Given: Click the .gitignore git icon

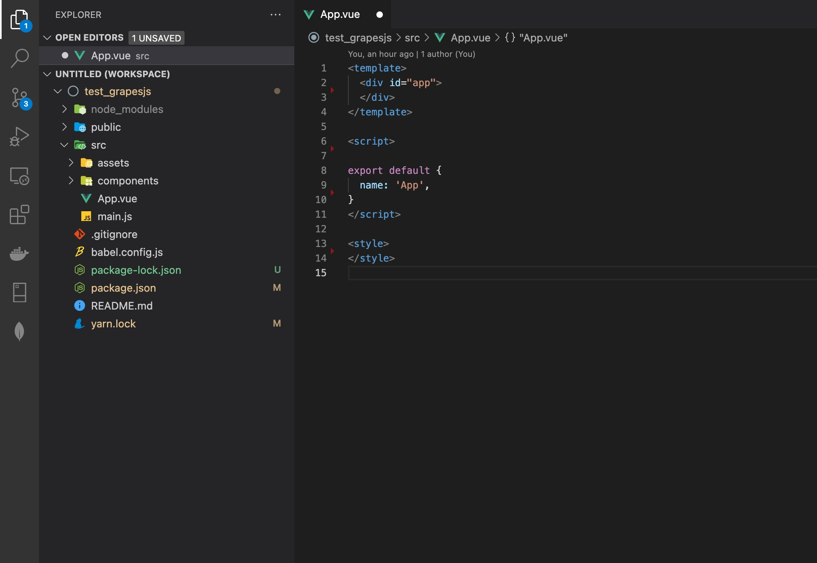Looking at the screenshot, I should [x=80, y=234].
